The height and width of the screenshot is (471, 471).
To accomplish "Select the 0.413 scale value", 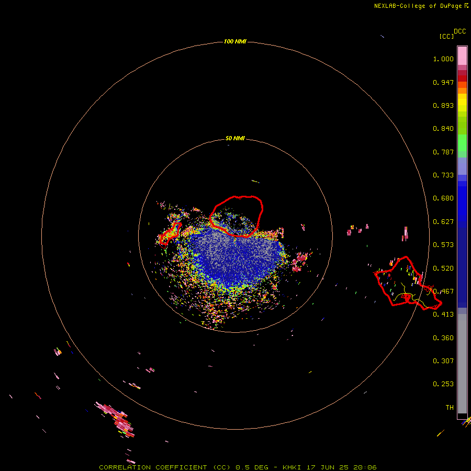I will pyautogui.click(x=443, y=315).
